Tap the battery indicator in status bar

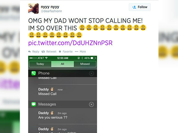[x=93, y=58]
